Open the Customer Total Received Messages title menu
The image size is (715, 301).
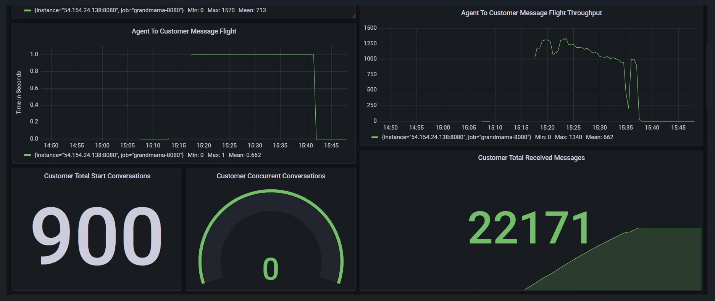(x=531, y=158)
